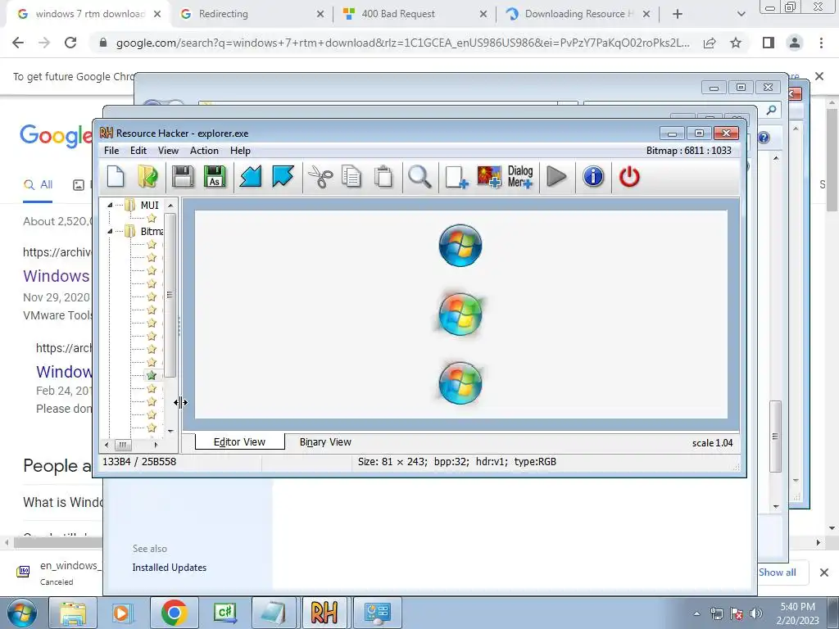The height and width of the screenshot is (629, 839).
Task: Show hidden tray icons arrow
Action: 696,613
